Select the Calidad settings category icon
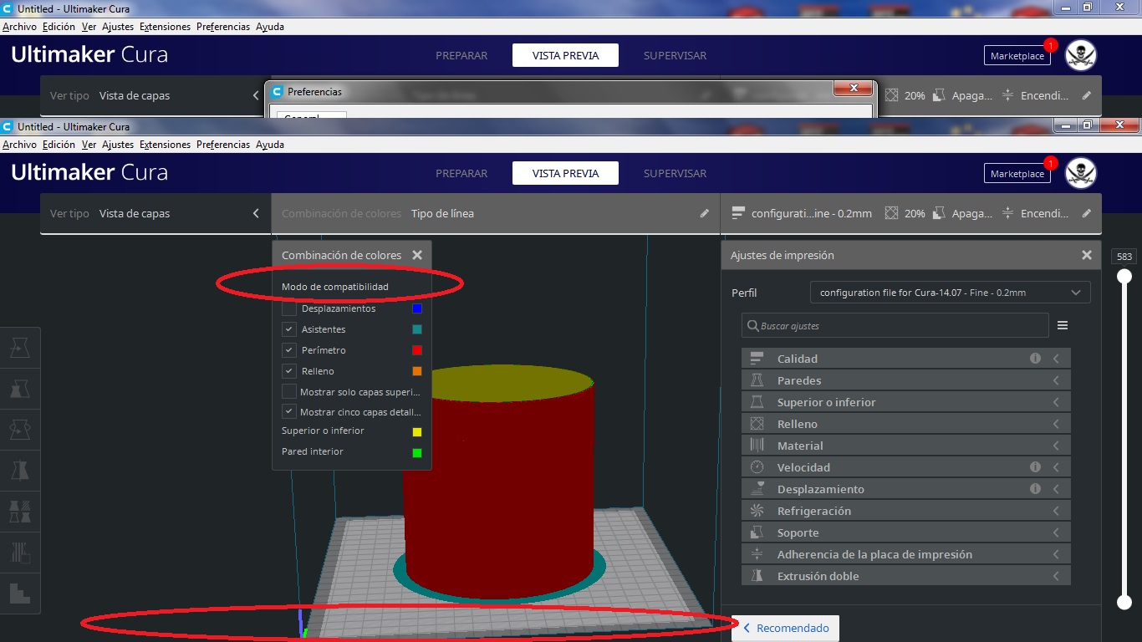 tap(758, 358)
